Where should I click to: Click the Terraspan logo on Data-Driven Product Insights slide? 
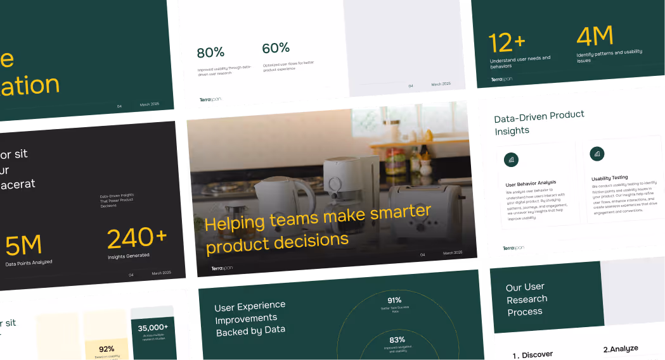point(513,248)
